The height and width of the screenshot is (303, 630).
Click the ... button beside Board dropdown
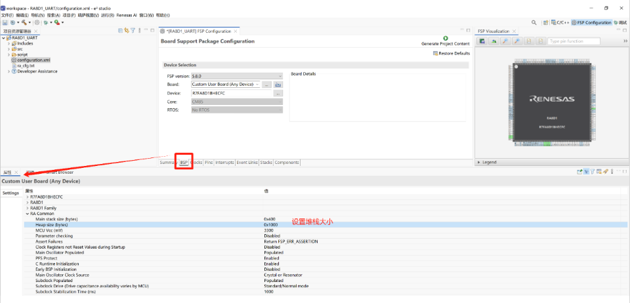coord(267,85)
